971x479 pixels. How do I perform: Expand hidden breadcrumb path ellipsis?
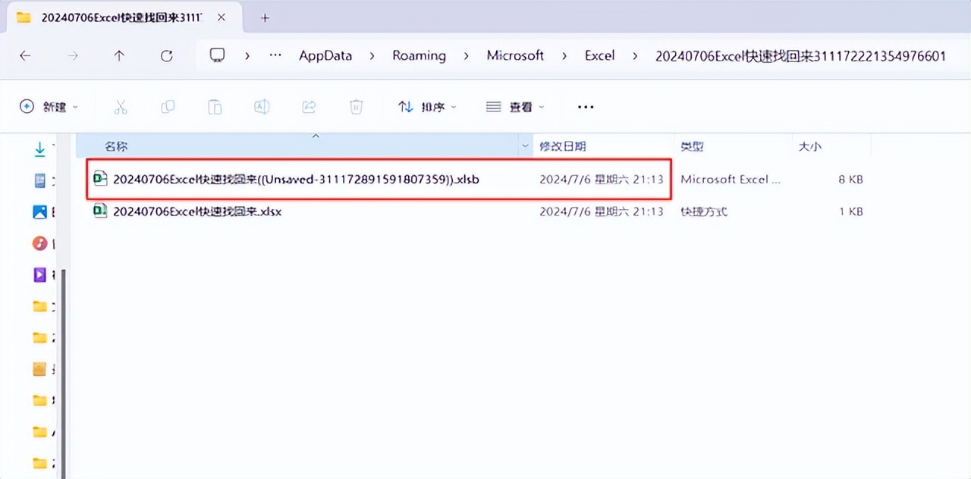[275, 55]
